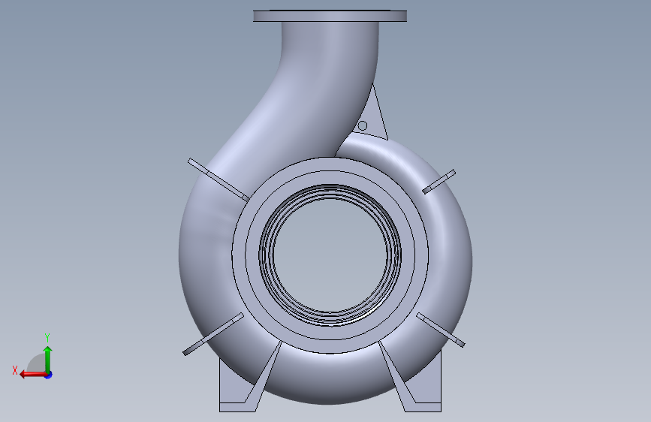Select the small circular hole in the triangular lug
The height and width of the screenshot is (422, 651).
(x=362, y=125)
